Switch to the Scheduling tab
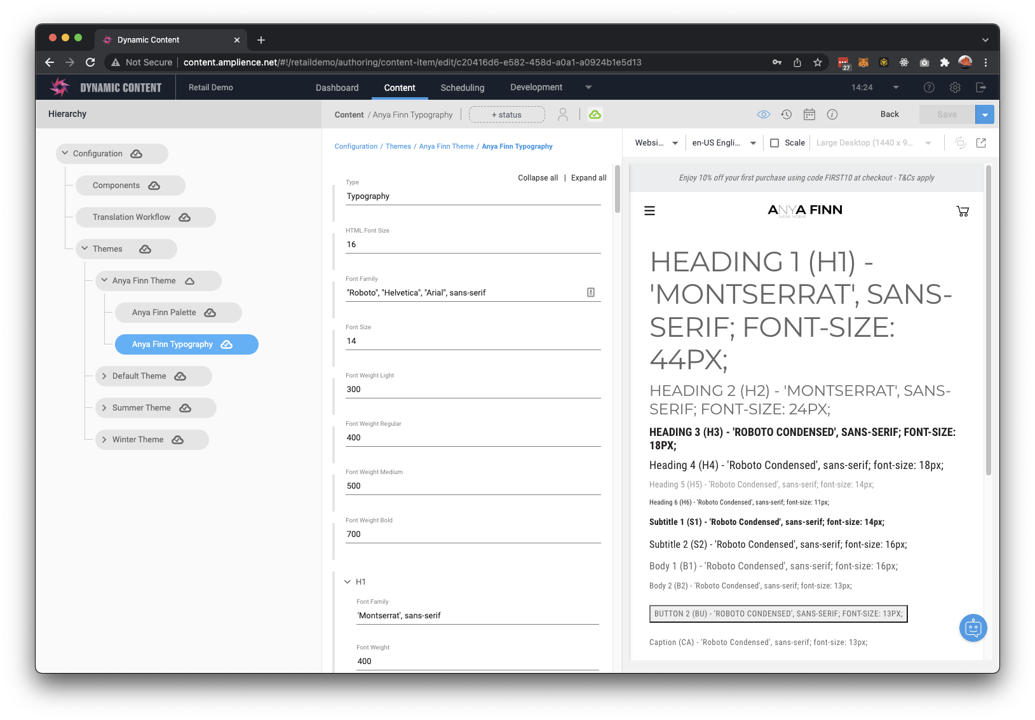This screenshot has height=720, width=1035. [x=463, y=88]
